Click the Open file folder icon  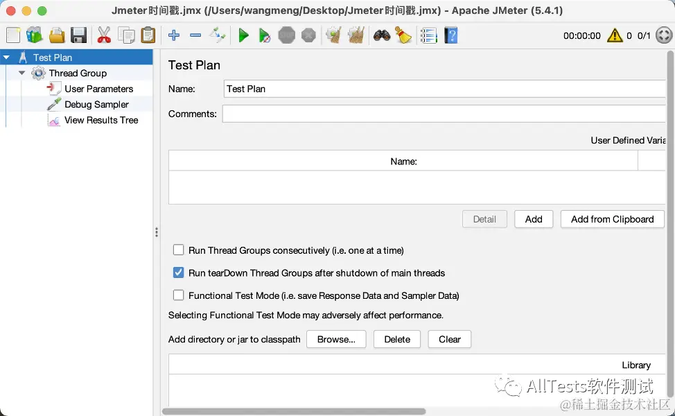click(56, 35)
